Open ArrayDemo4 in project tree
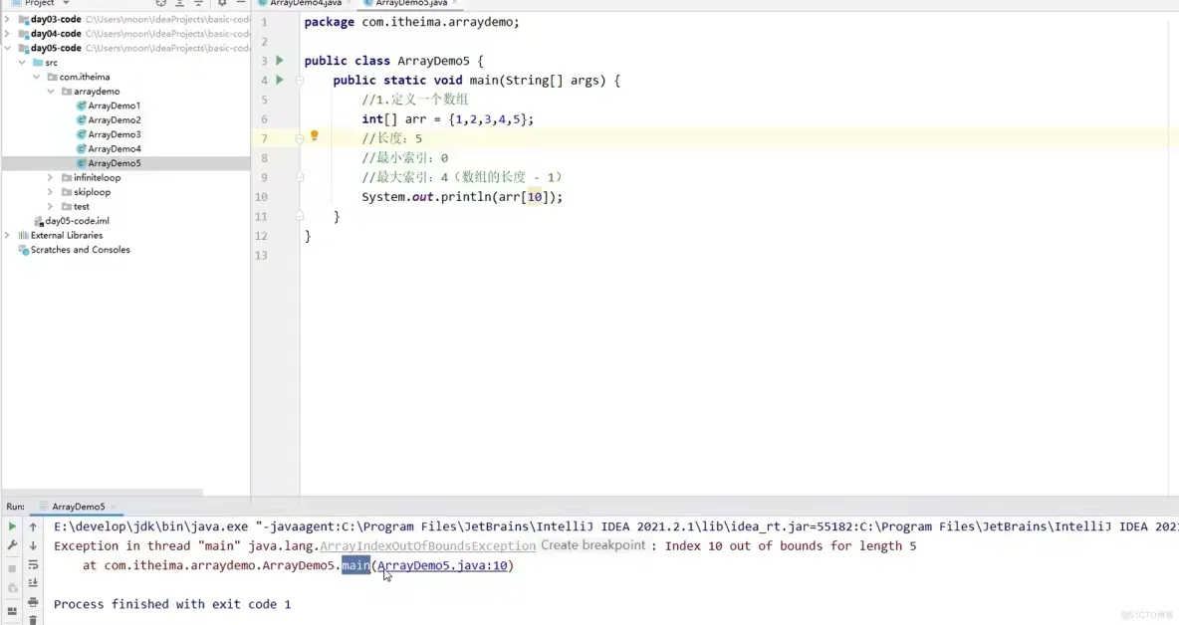This screenshot has height=625, width=1179. [115, 148]
